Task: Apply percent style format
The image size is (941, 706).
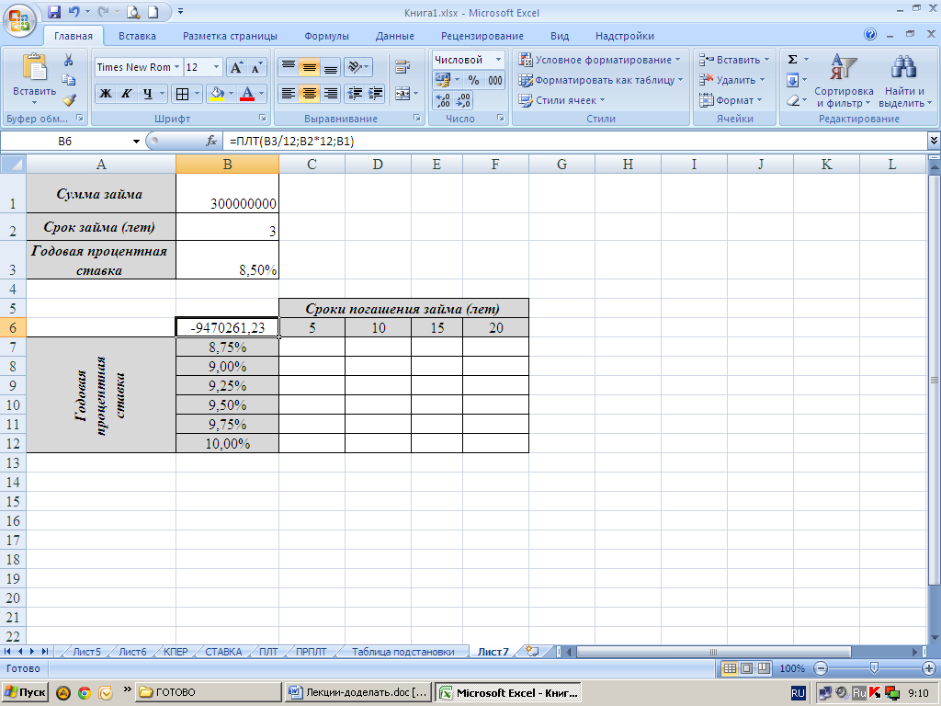Action: [474, 81]
